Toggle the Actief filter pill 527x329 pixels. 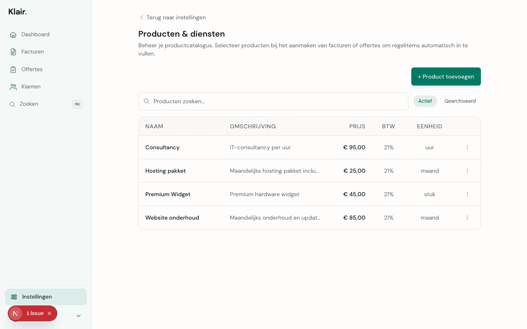[x=425, y=101]
